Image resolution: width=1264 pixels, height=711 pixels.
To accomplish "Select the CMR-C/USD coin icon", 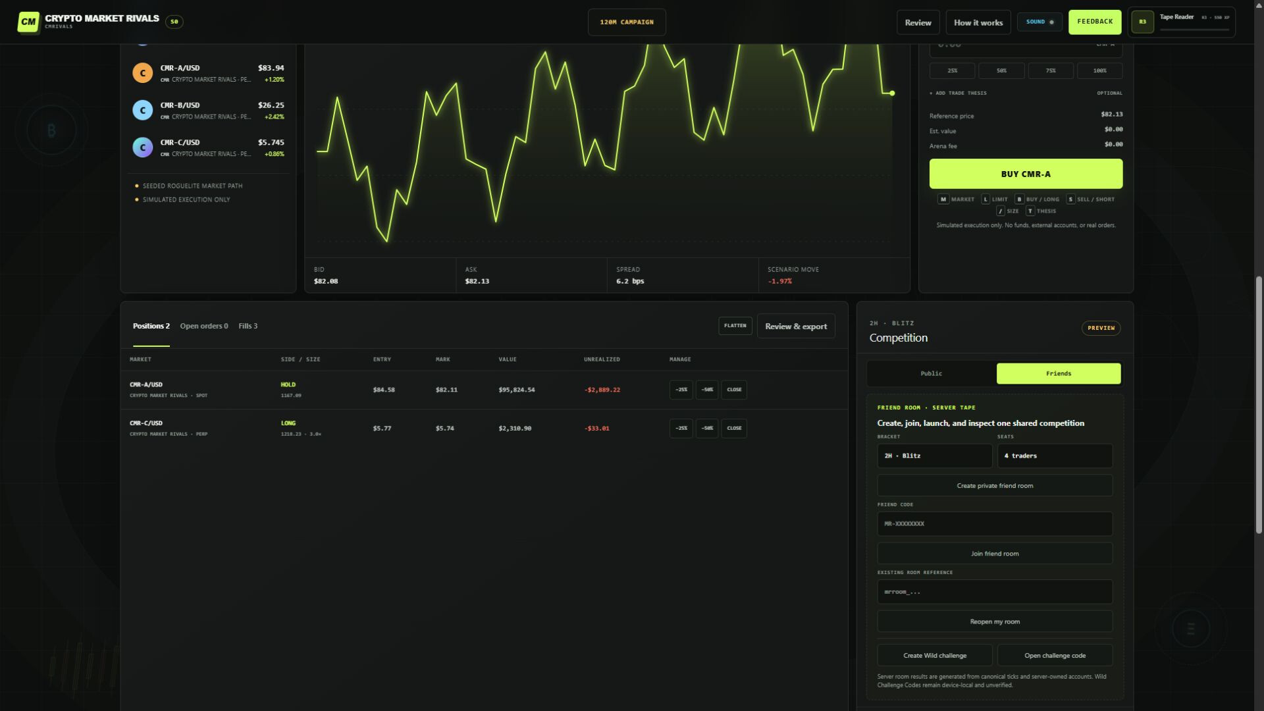I will (x=143, y=147).
